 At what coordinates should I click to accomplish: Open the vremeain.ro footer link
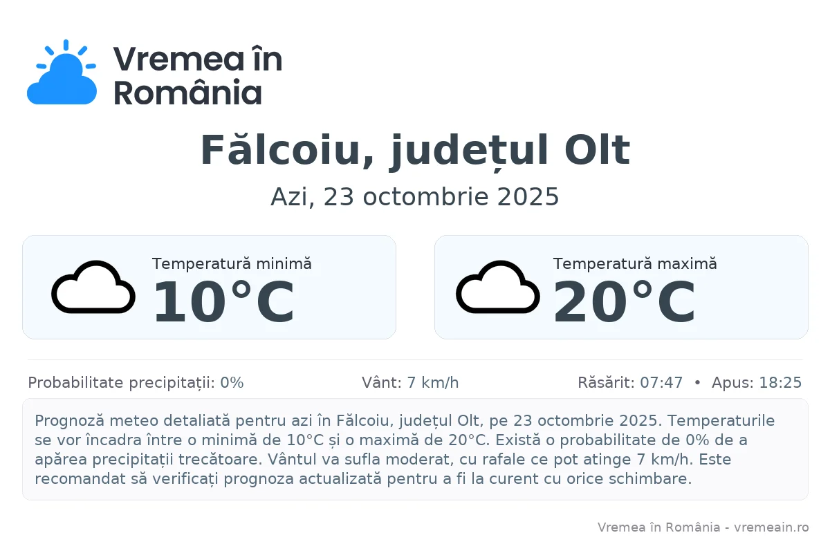[x=772, y=527]
